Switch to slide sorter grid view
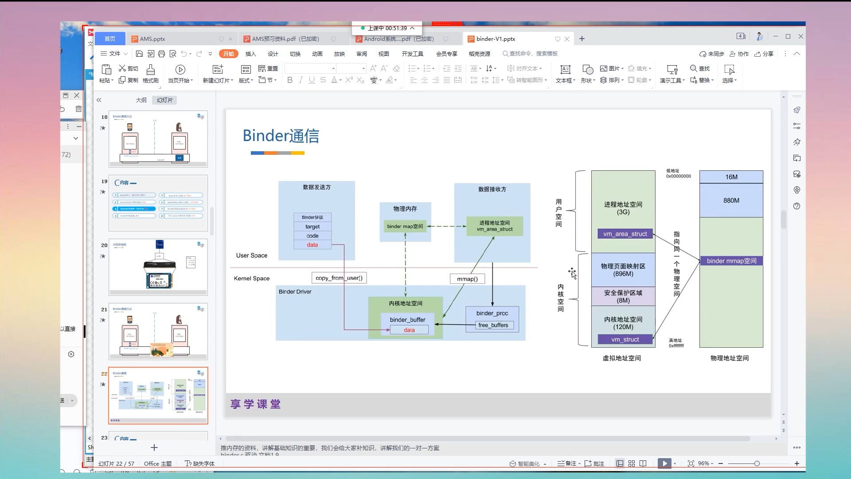 (632, 463)
